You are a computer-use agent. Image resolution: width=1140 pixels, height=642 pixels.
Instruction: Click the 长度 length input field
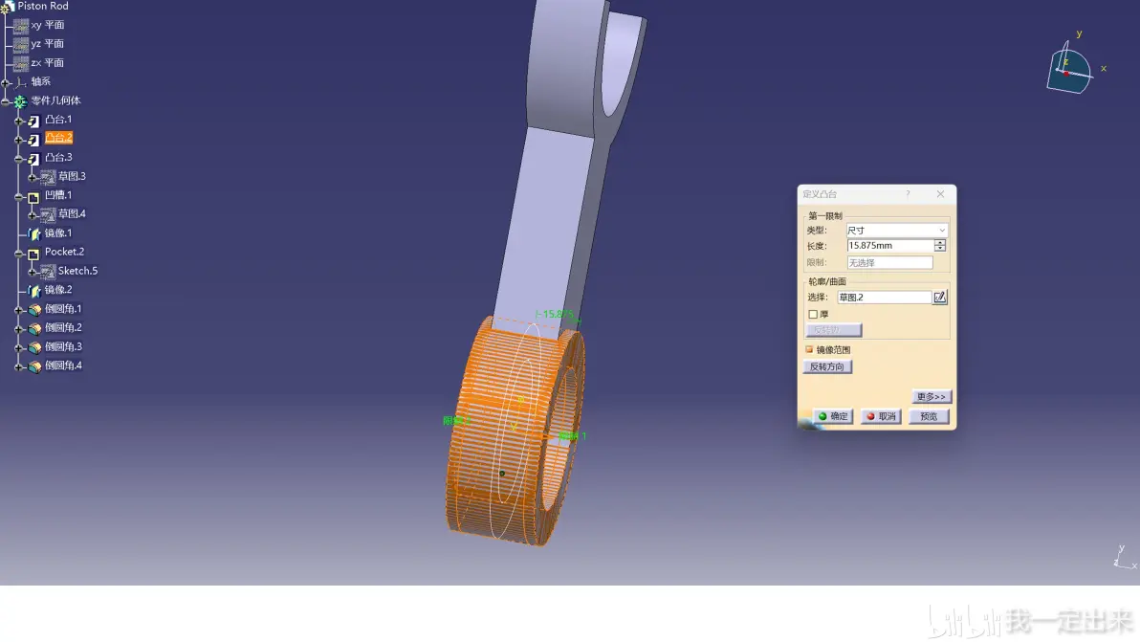pos(889,246)
